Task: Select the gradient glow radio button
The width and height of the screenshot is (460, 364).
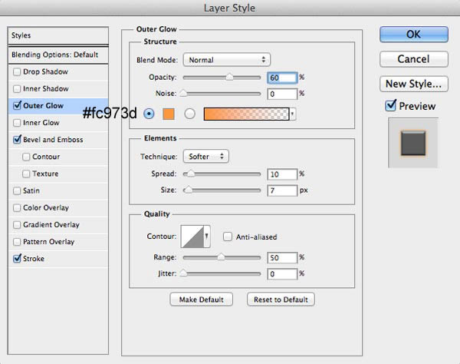Action: tap(189, 114)
